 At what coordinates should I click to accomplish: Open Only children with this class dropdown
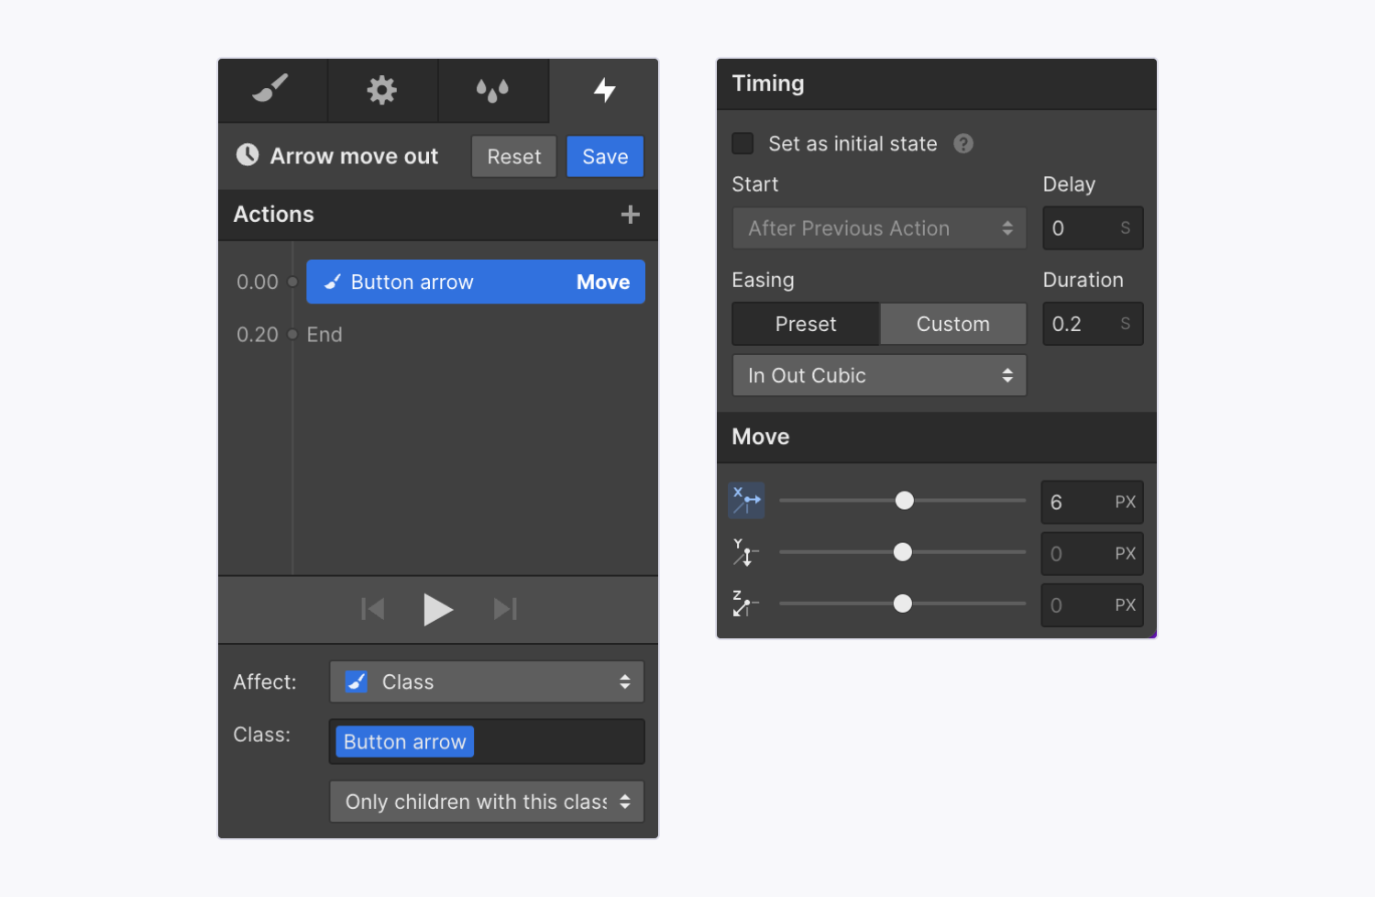(487, 802)
